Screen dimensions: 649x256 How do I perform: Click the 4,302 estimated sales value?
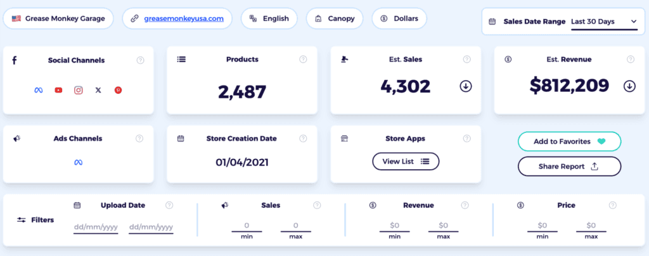click(x=406, y=86)
